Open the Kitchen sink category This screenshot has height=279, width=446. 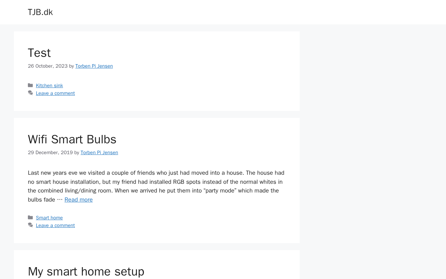(49, 86)
